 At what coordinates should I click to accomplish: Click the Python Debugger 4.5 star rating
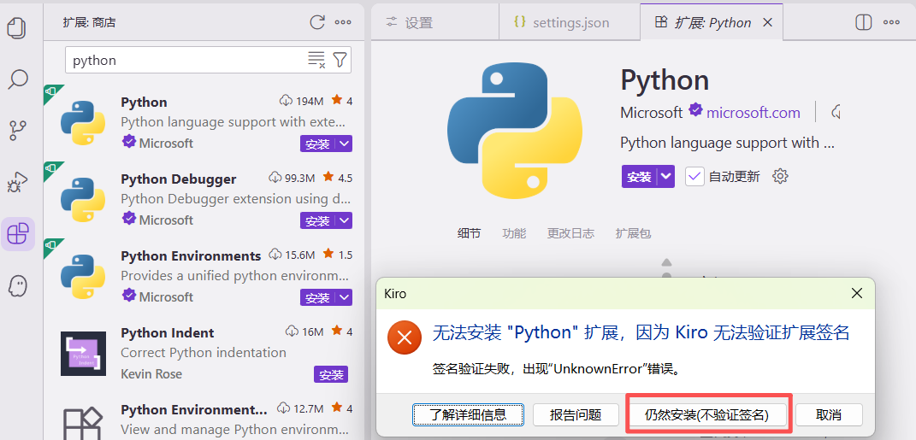pos(338,178)
